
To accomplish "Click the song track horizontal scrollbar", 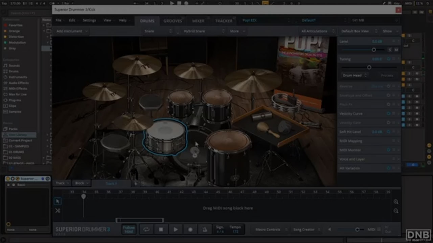I will tap(140, 220).
